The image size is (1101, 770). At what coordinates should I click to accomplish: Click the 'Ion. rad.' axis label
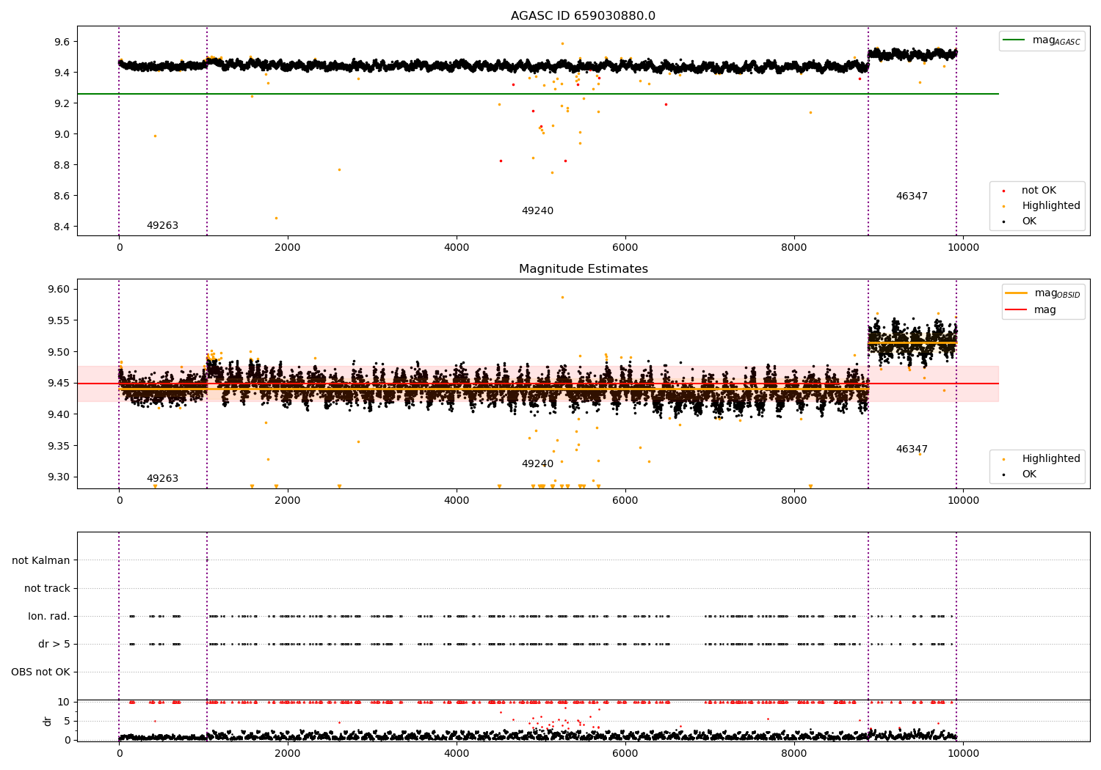point(49,617)
